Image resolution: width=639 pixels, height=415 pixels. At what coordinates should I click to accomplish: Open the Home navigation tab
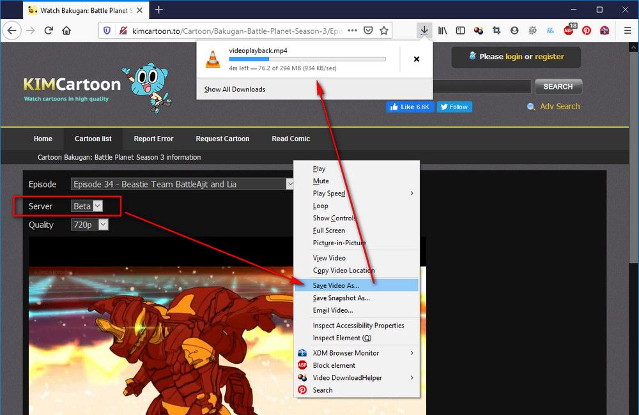click(43, 139)
